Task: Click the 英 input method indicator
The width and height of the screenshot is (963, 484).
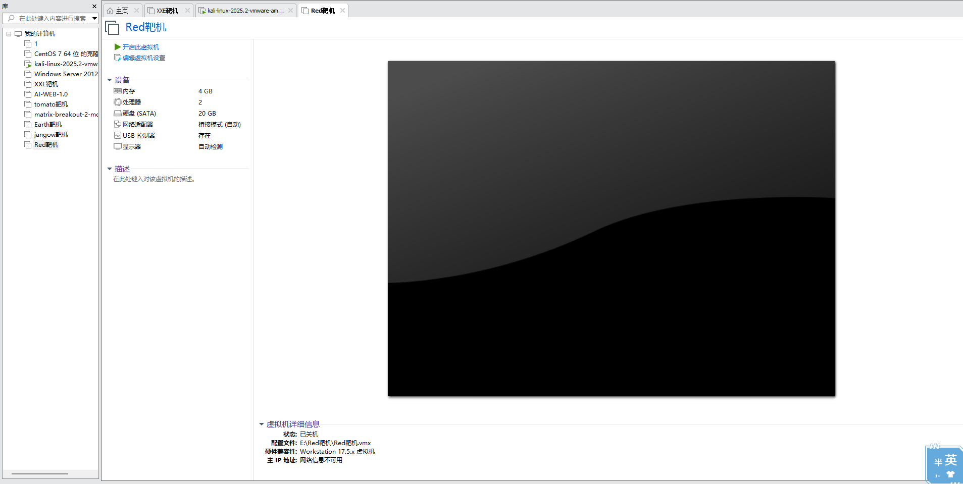Action: (x=951, y=460)
